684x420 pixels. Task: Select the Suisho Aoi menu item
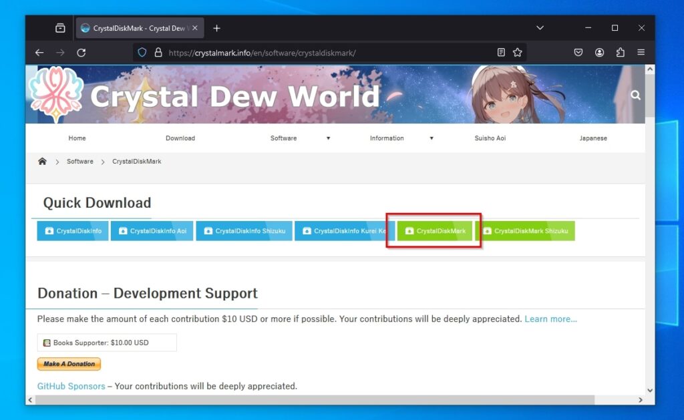click(490, 138)
